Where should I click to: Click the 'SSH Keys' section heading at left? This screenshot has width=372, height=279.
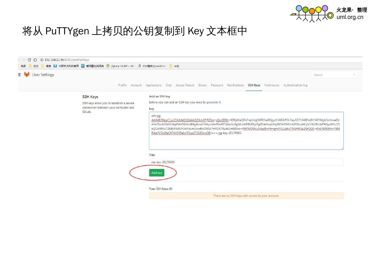[90, 97]
